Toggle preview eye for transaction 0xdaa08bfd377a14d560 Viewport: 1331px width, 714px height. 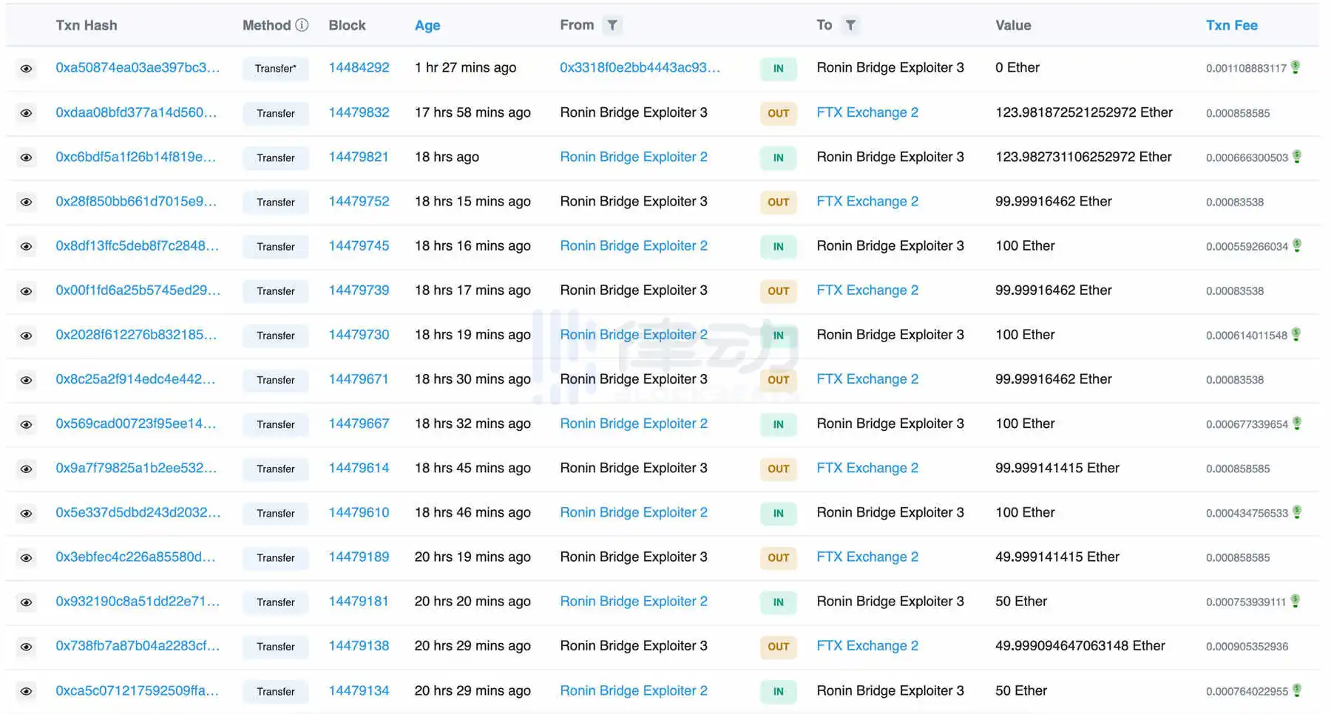tap(26, 113)
